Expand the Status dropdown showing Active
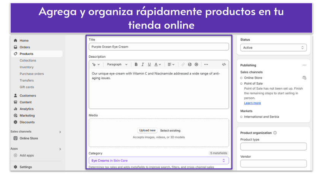This screenshot has width=323, height=174. click(273, 48)
